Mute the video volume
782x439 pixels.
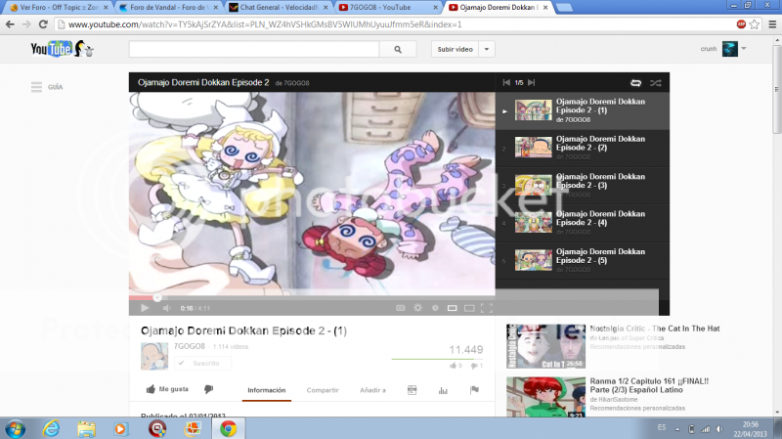[x=167, y=308]
